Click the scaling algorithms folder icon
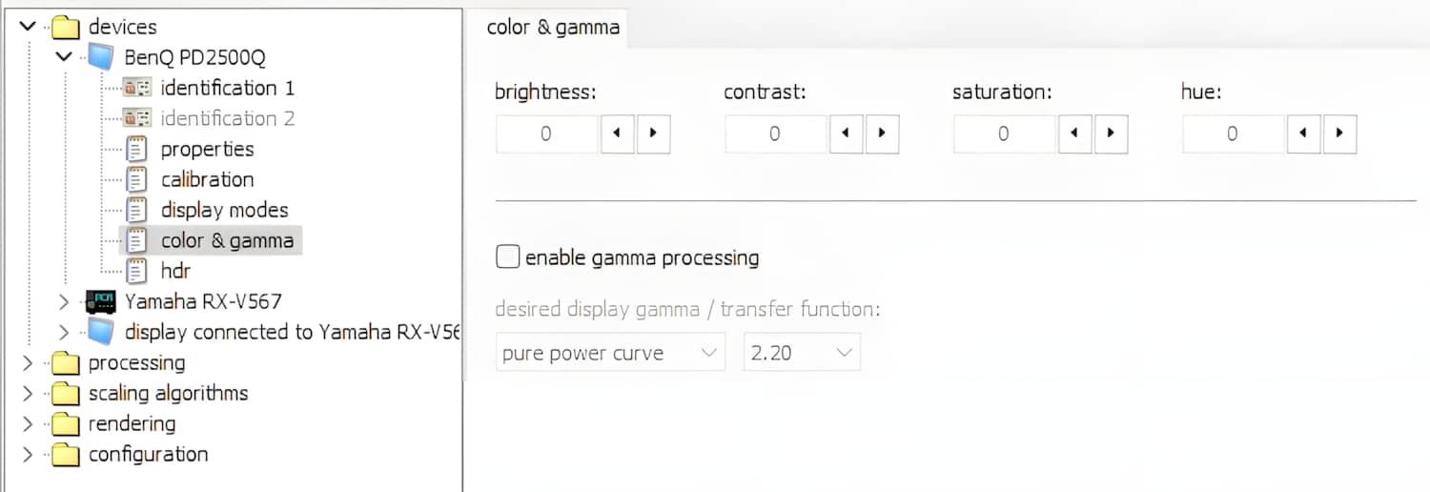Image resolution: width=1430 pixels, height=492 pixels. [65, 394]
